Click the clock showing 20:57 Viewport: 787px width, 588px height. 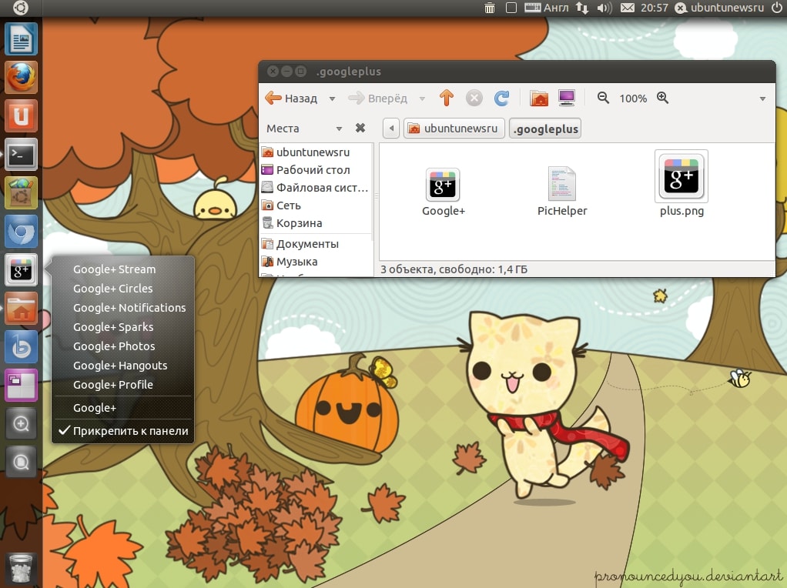[654, 8]
